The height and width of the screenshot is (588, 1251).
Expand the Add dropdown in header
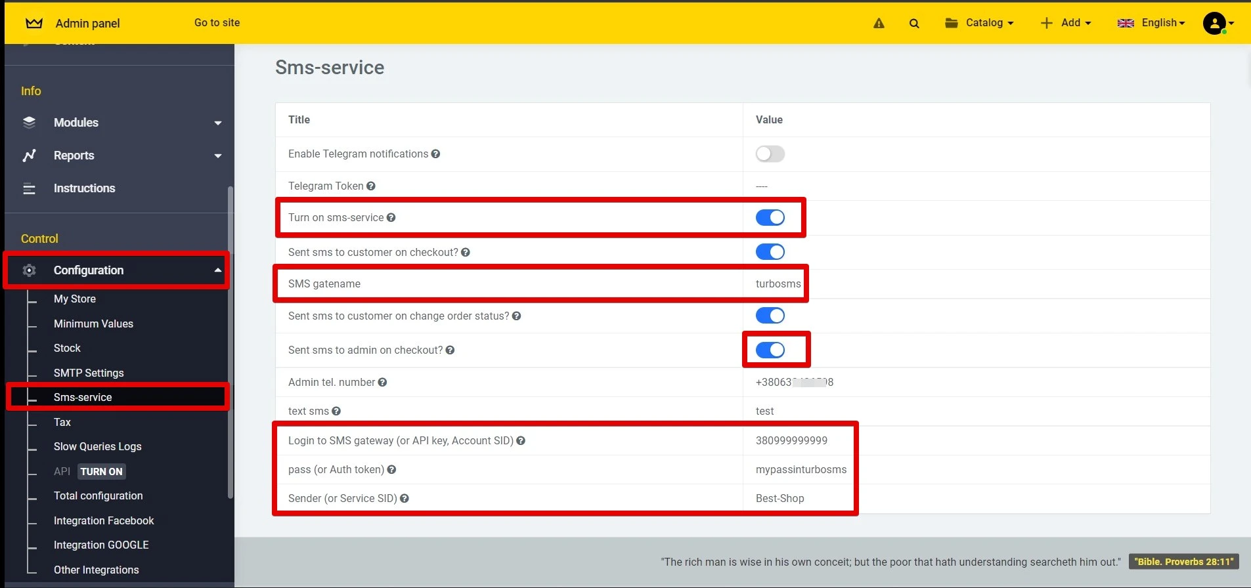(1065, 23)
